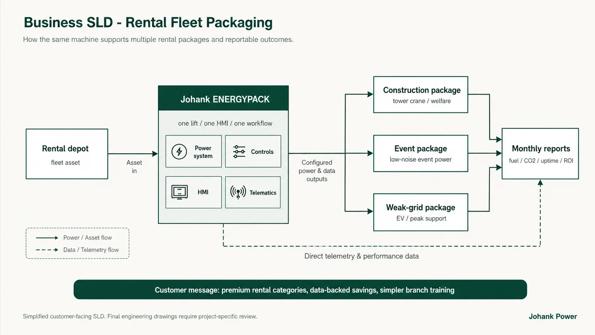Select the Rental depot box
This screenshot has height=335, width=595.
67,154
